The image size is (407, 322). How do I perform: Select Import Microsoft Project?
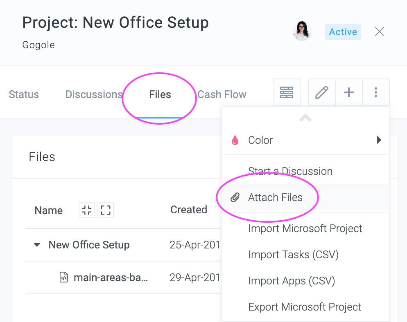click(x=305, y=228)
